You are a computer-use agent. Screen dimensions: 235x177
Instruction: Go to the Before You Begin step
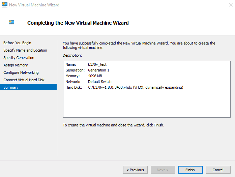tap(17, 43)
